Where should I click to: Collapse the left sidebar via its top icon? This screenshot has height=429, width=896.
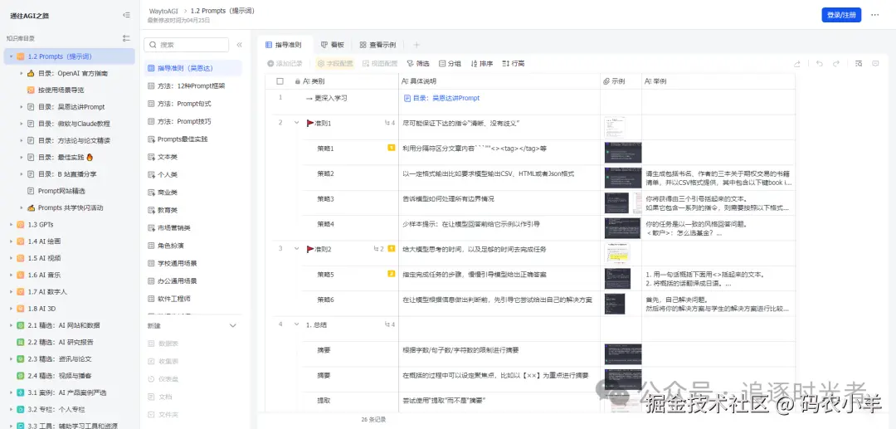pos(126,16)
